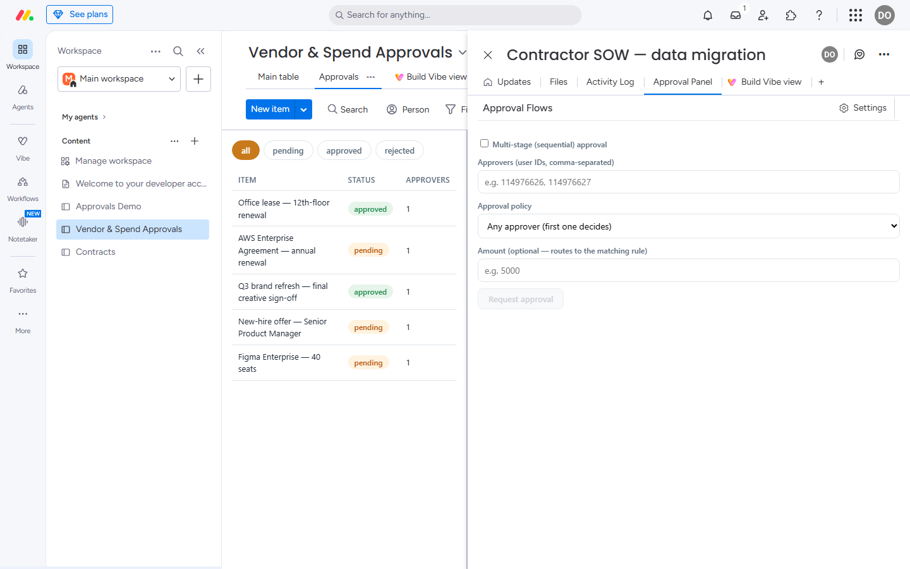Screen dimensions: 910x569
Task: Click the Request approval button
Action: [x=521, y=299]
